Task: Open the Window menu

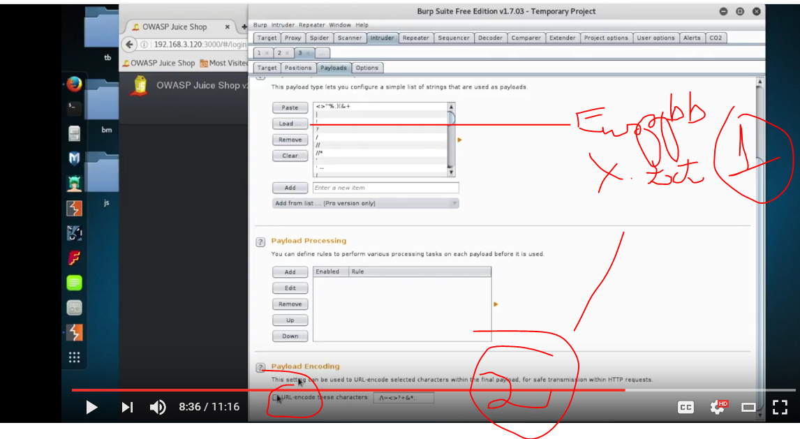Action: [x=340, y=24]
